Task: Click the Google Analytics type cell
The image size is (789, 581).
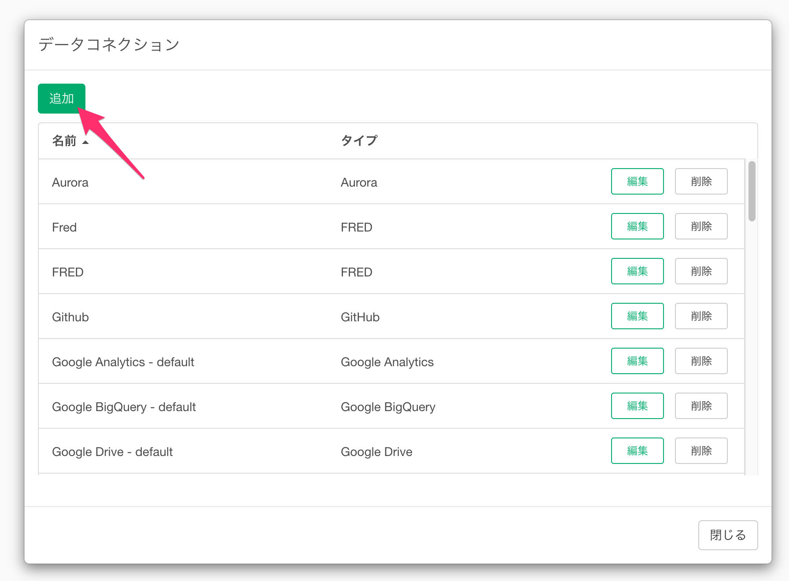Action: [x=387, y=362]
